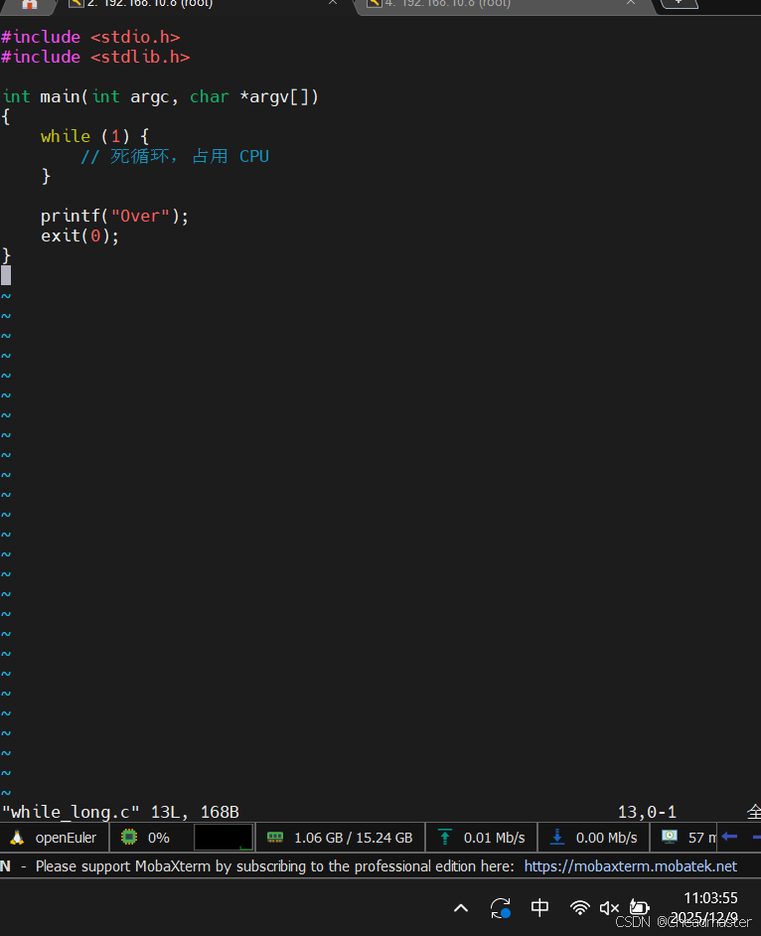
Task: Click the upload speed arrow icon
Action: [445, 838]
